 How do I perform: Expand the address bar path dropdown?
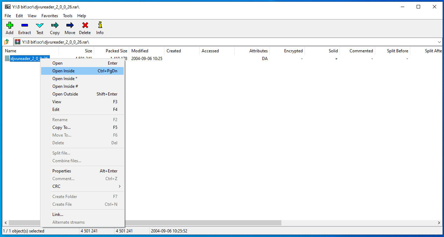point(439,42)
